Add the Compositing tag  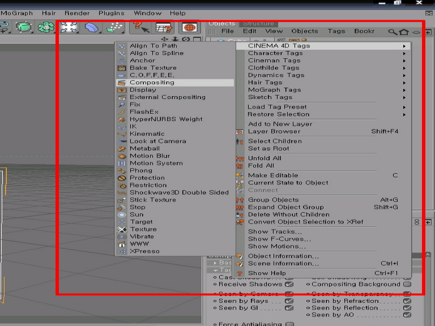pyautogui.click(x=175, y=82)
